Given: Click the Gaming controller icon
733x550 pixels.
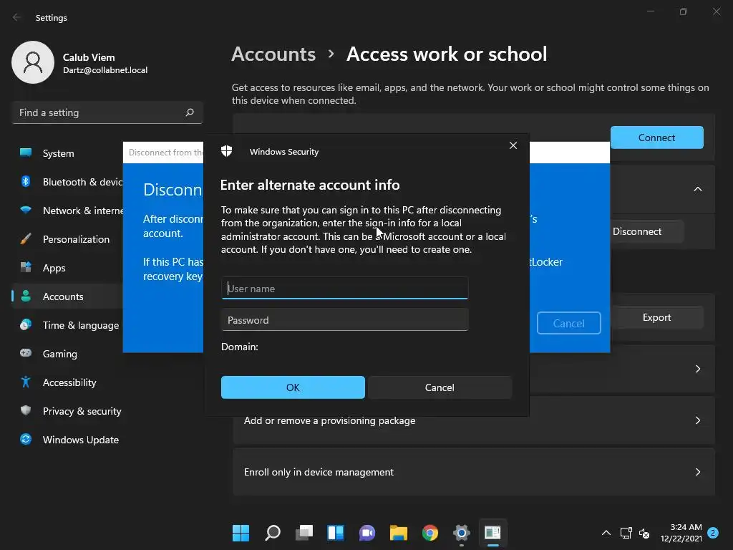Looking at the screenshot, I should 26,352.
